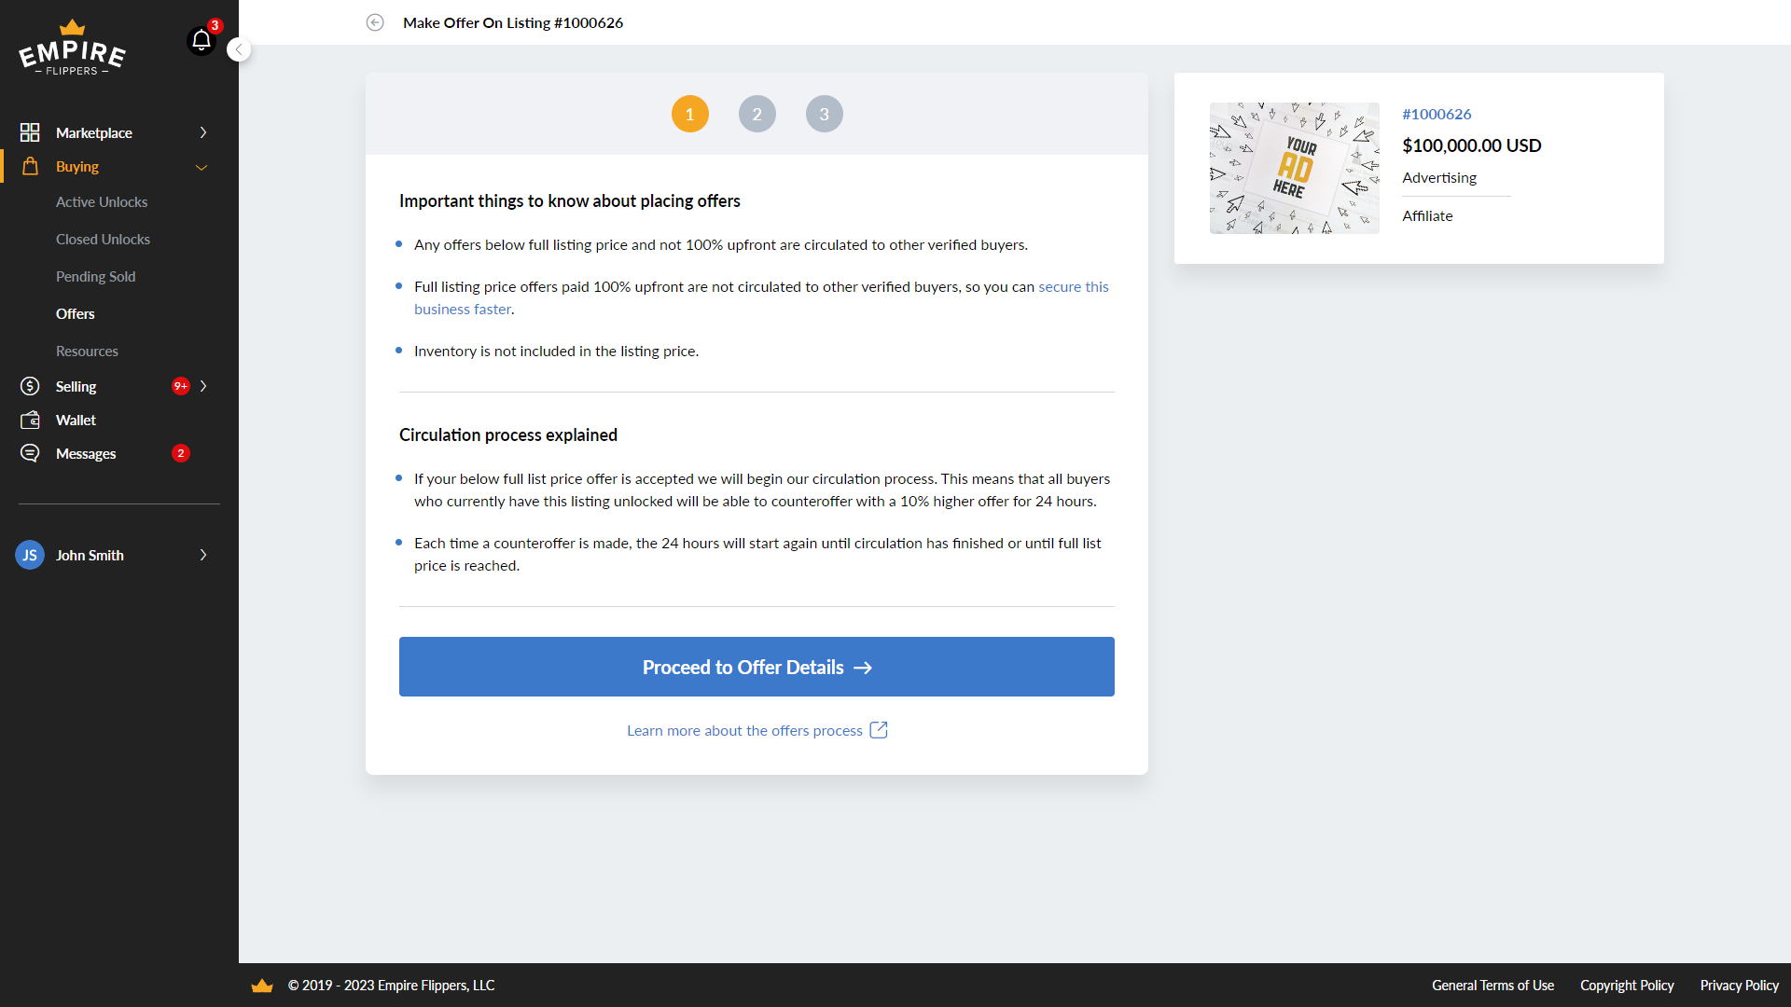The width and height of the screenshot is (1791, 1007).
Task: Open the Privacy Policy footer link
Action: (x=1739, y=985)
